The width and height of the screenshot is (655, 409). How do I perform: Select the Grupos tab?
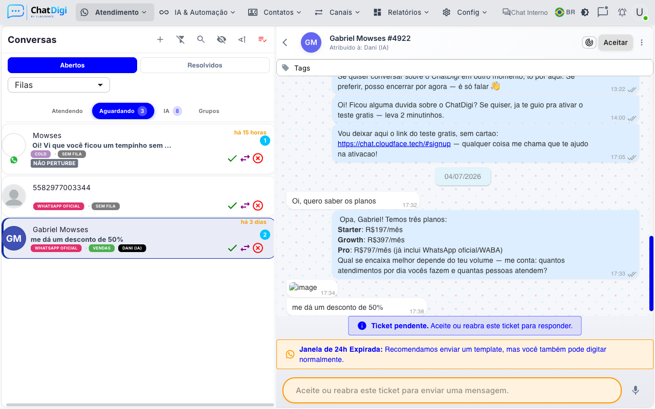[x=209, y=111]
